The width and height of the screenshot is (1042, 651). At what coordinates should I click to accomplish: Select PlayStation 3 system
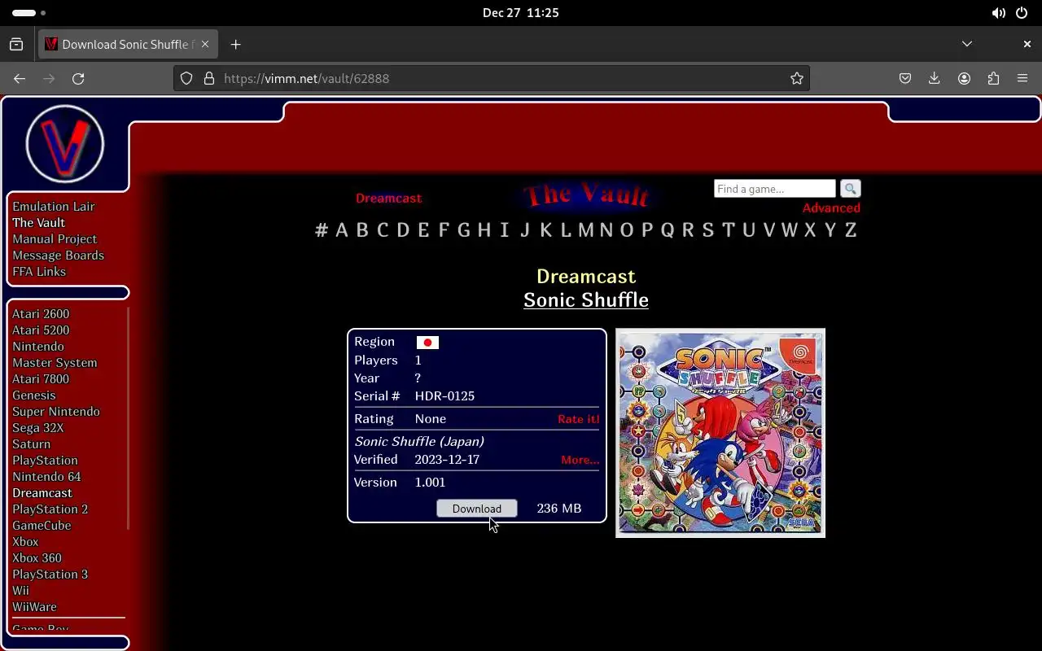click(50, 575)
